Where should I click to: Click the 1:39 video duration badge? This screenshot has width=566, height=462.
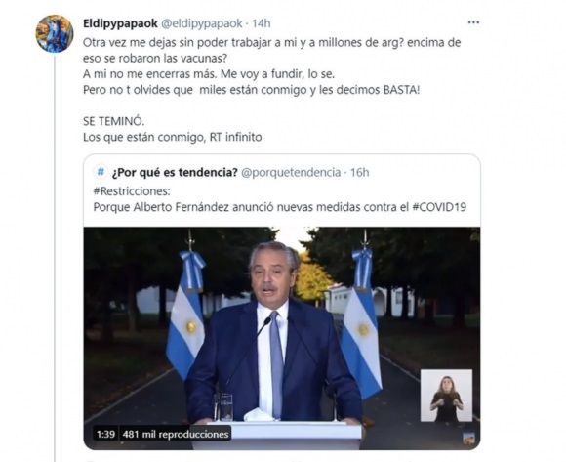105,434
